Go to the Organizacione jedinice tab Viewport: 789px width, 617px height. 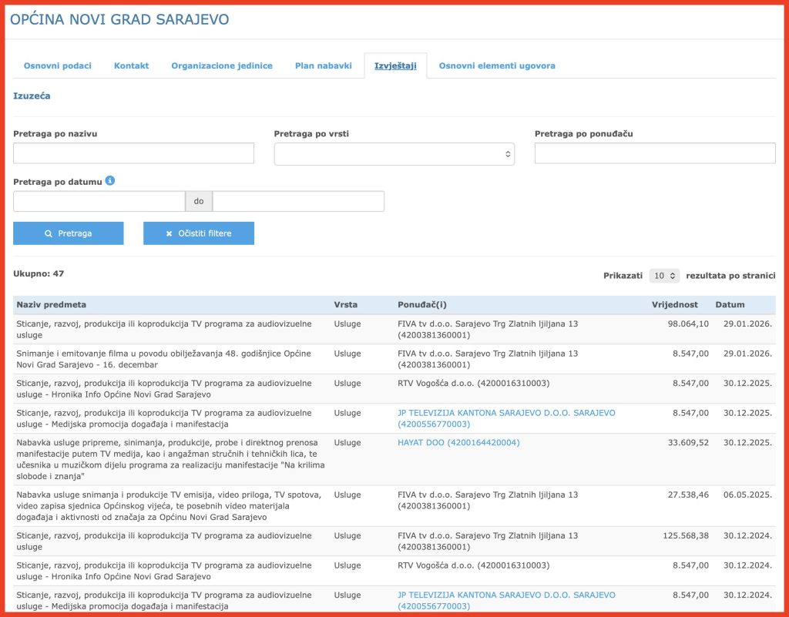click(222, 65)
